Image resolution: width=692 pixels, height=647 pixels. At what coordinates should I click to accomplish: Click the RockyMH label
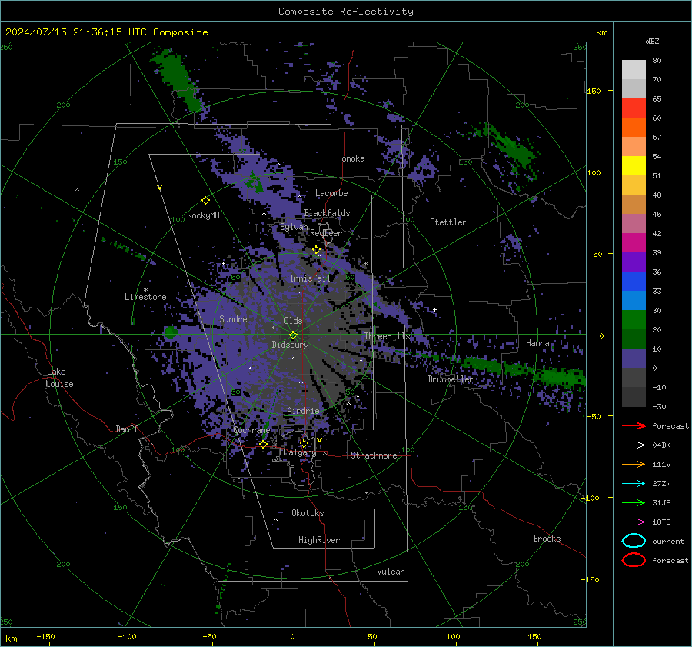point(203,215)
